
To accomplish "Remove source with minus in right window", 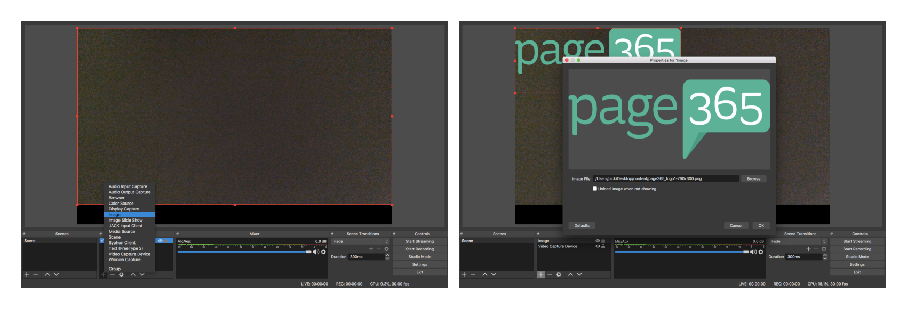I will pos(550,274).
